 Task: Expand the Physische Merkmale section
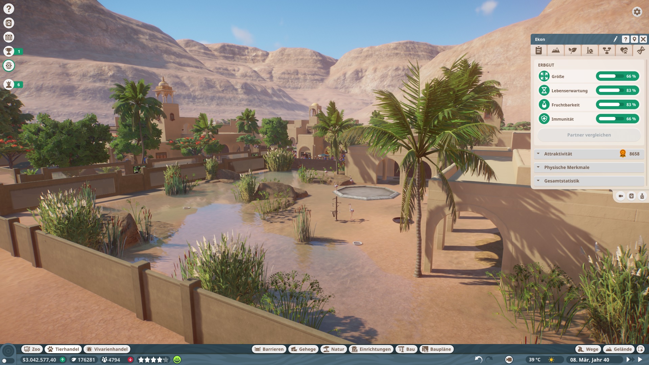[x=589, y=167]
